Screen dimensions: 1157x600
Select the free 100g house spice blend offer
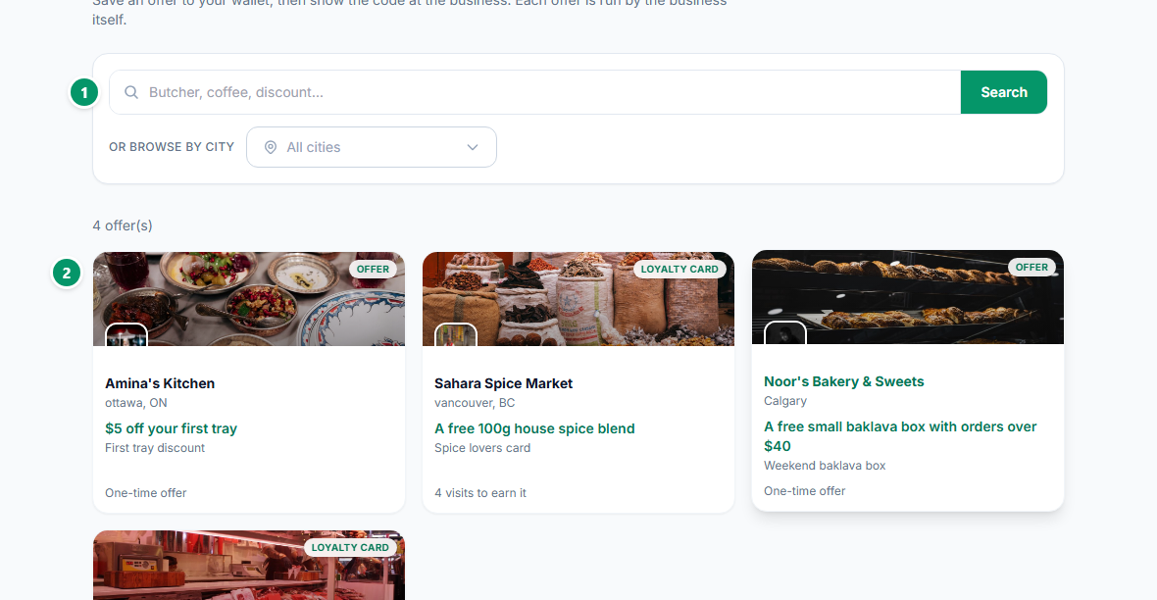click(x=534, y=428)
